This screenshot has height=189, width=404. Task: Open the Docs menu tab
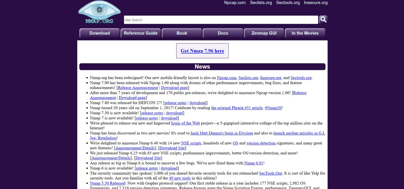coord(223,33)
